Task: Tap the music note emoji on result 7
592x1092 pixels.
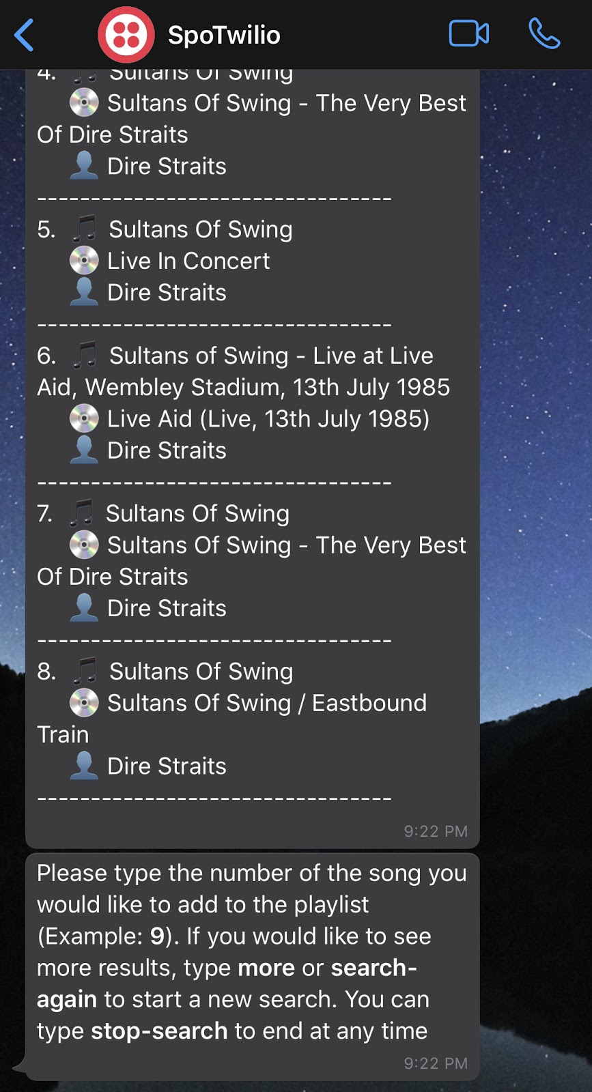Action: click(82, 513)
